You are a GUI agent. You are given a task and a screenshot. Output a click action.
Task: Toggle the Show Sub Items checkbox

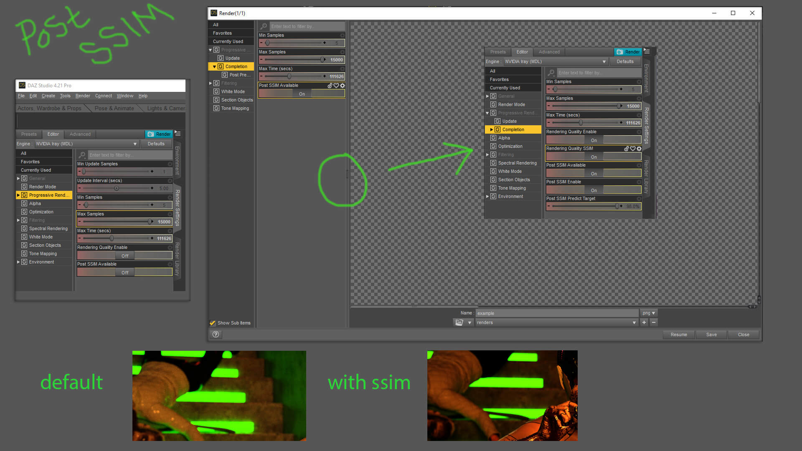coord(213,323)
